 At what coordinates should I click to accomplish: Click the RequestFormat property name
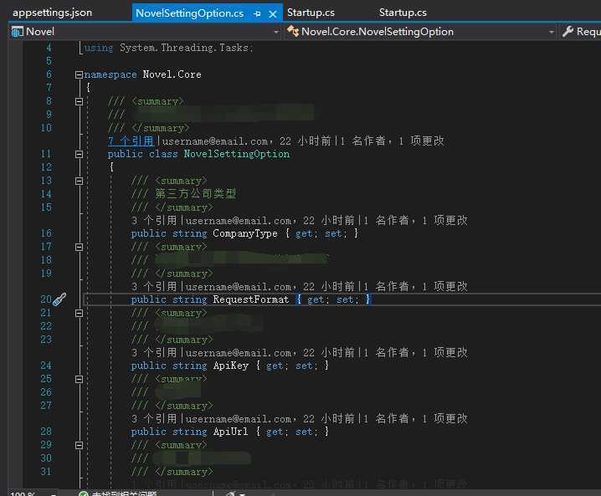251,299
